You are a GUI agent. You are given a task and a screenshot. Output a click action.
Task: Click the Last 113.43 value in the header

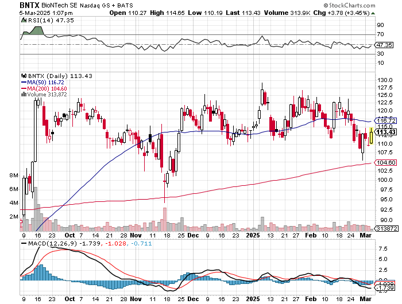point(243,13)
